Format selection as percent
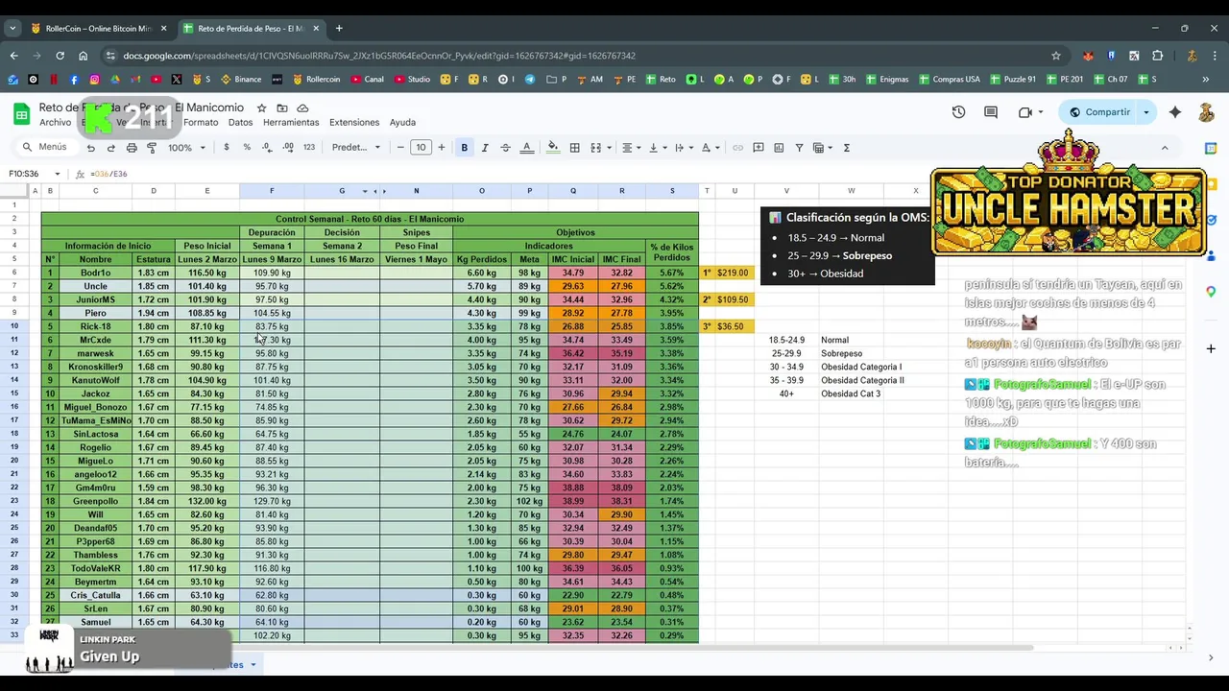This screenshot has height=691, width=1229. pos(247,148)
